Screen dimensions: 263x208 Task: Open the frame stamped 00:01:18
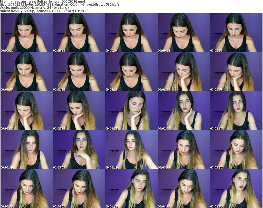[79, 72]
